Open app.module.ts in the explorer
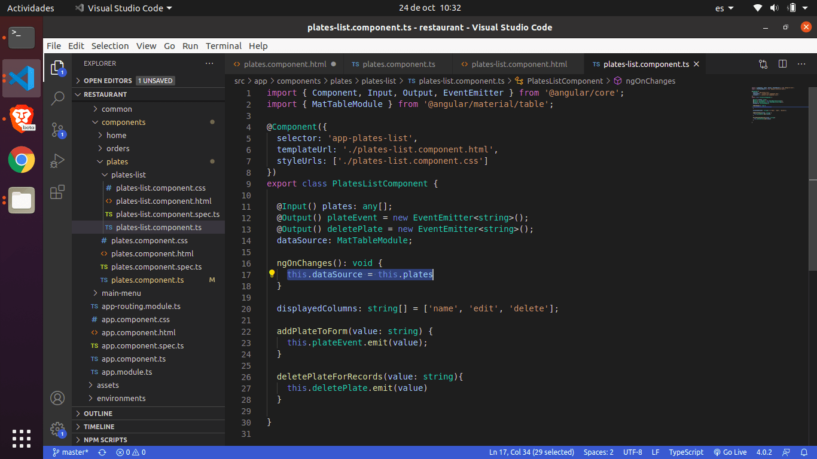The width and height of the screenshot is (817, 459). tap(127, 372)
